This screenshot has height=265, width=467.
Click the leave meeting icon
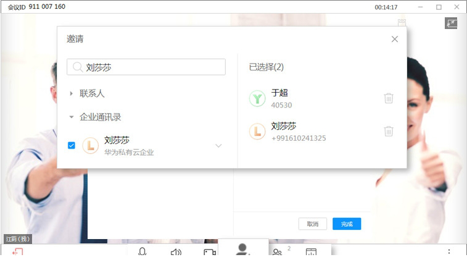[x=17, y=252]
